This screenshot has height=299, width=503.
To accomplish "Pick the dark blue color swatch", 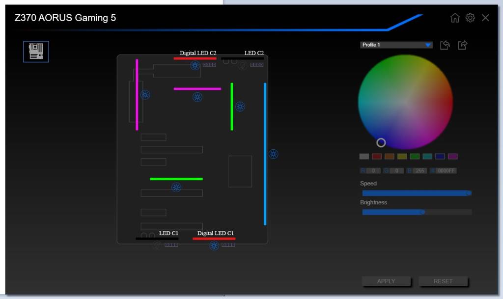I will 440,157.
